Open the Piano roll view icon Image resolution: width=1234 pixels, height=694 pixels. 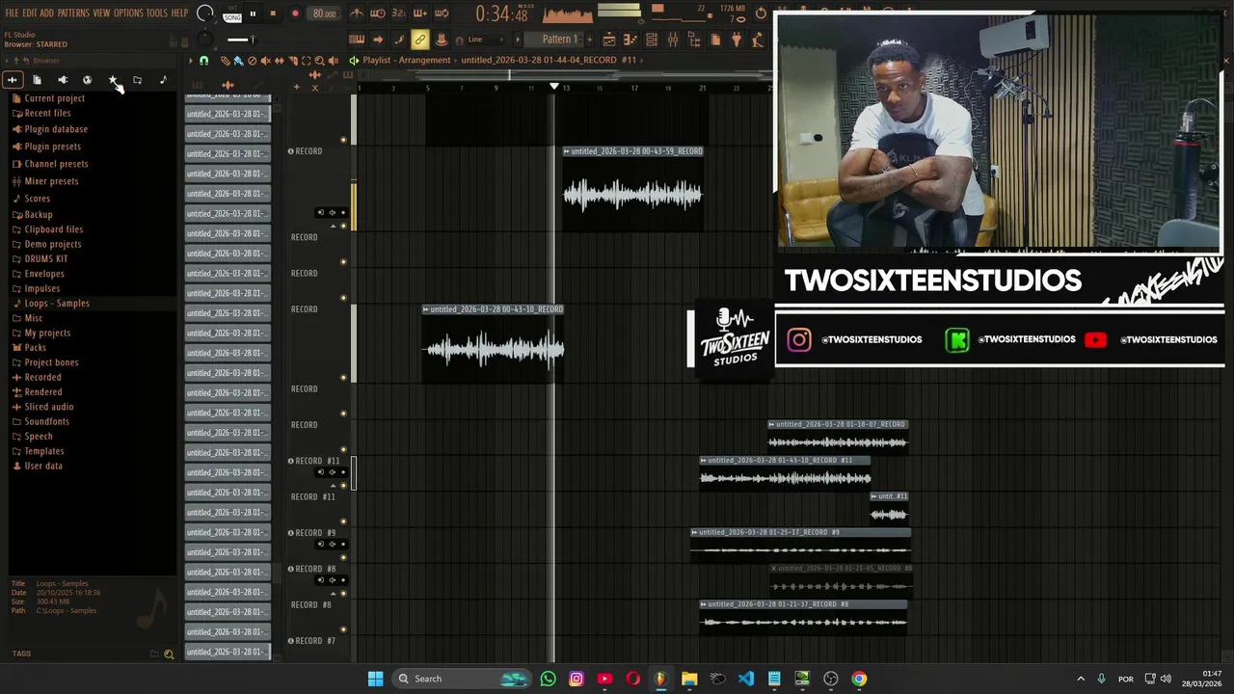tap(630, 40)
